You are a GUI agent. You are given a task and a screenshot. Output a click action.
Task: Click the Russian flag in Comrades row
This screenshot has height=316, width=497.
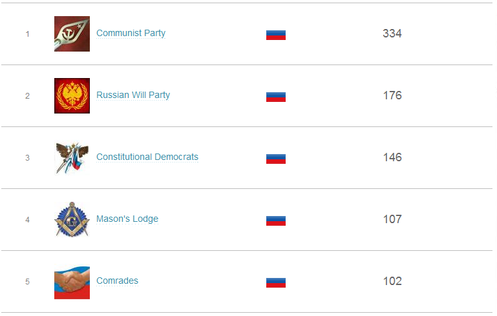[x=276, y=282]
